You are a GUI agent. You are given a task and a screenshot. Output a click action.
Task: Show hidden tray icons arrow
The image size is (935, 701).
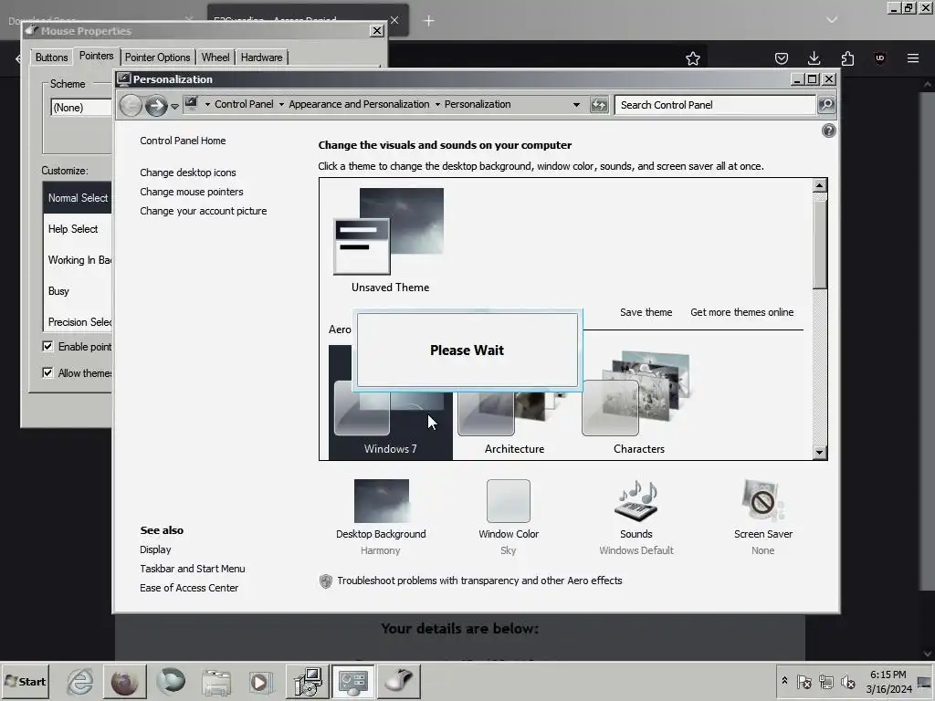[784, 681]
